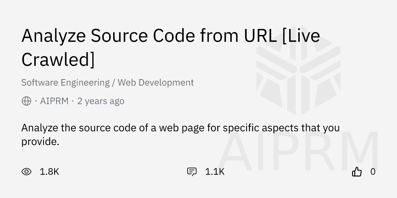Click the large AIPRM watermark text

pyautogui.click(x=298, y=152)
